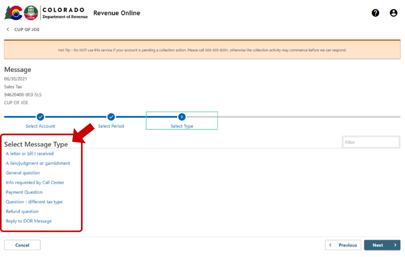Choose 'Payment Question' message type

24,192
